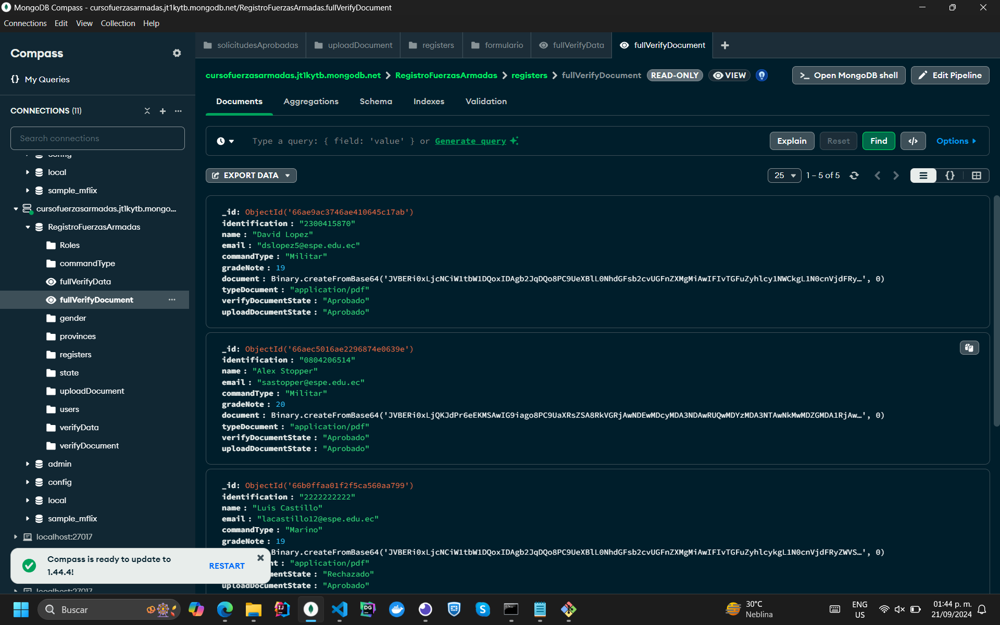Screen dimensions: 1000x625
Task: Click RegistroFuerzasArmadas breadcrumb link
Action: 446,76
